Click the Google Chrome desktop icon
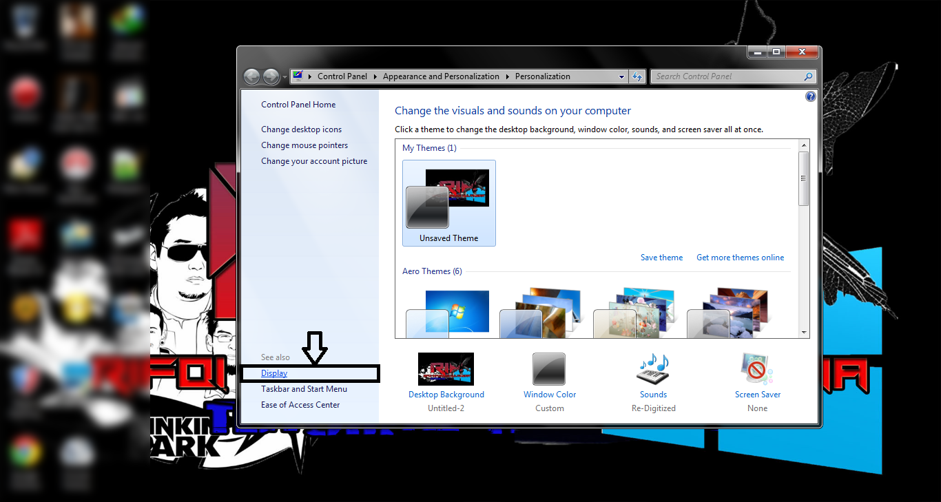The width and height of the screenshot is (941, 502). [25, 451]
